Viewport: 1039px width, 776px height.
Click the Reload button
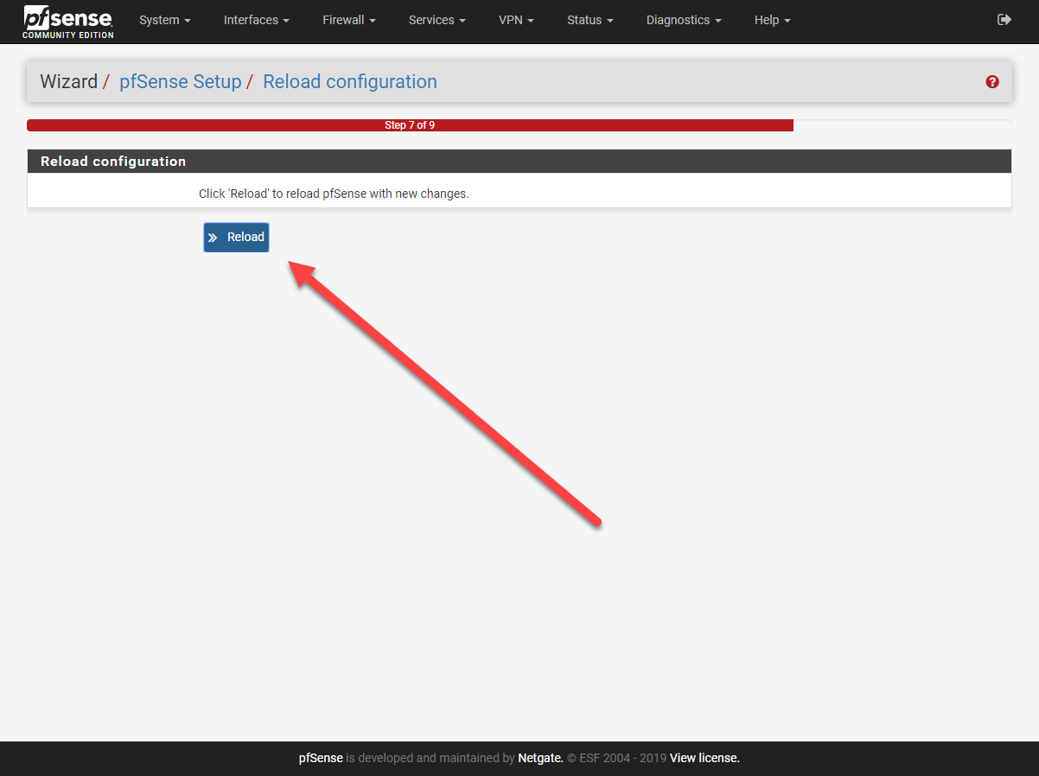click(x=236, y=238)
